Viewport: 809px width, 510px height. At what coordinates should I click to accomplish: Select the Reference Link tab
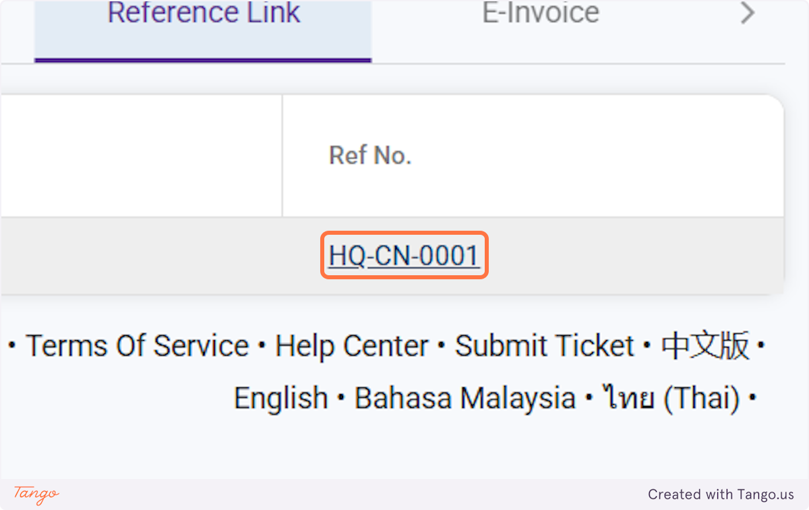point(204,13)
